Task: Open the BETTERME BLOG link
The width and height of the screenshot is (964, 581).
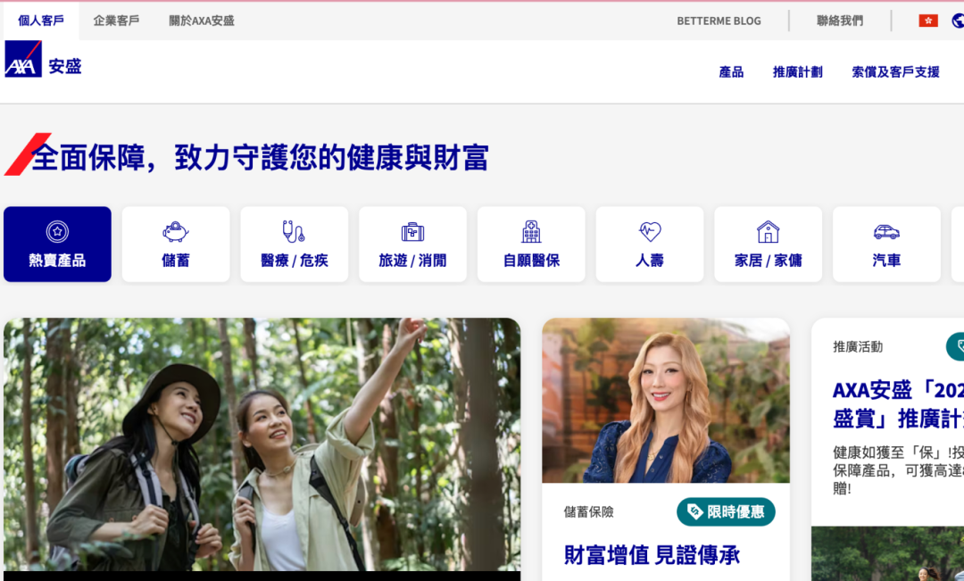Action: pyautogui.click(x=719, y=21)
